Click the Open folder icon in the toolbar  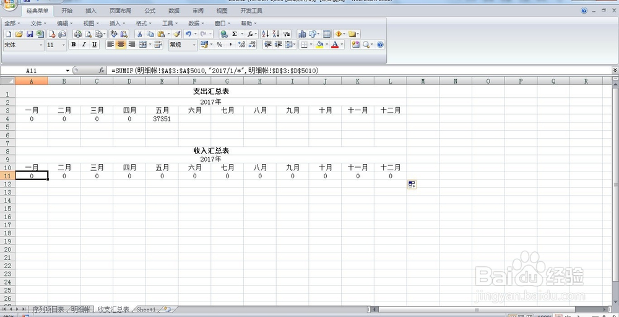(19, 34)
